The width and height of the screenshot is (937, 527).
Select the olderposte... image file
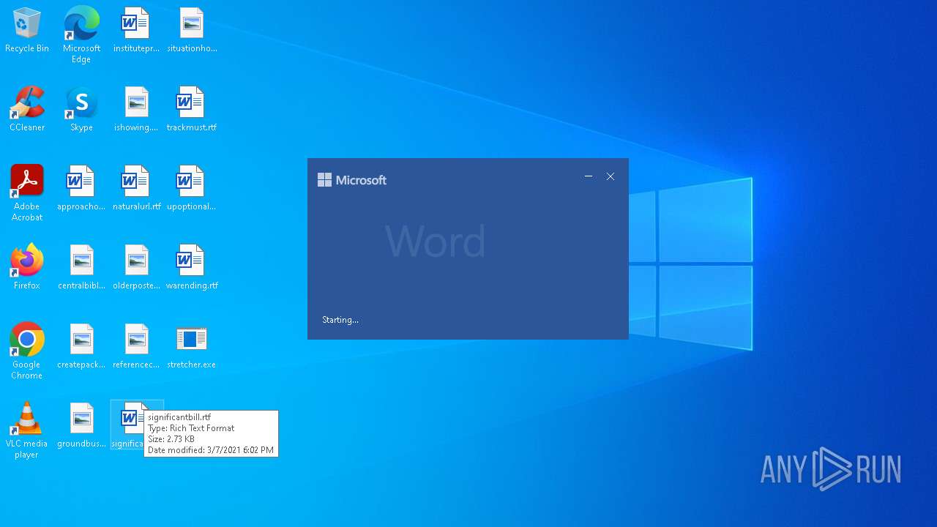[x=136, y=267]
